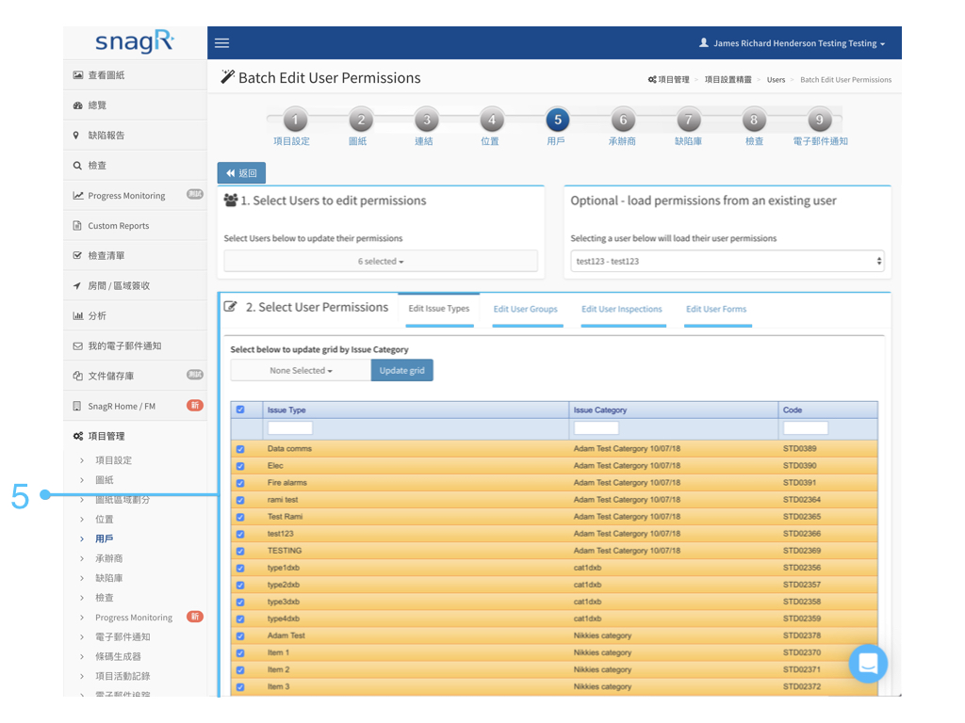Click the 文件儲存庫 files icon
The height and width of the screenshot is (723, 965).
click(x=77, y=376)
